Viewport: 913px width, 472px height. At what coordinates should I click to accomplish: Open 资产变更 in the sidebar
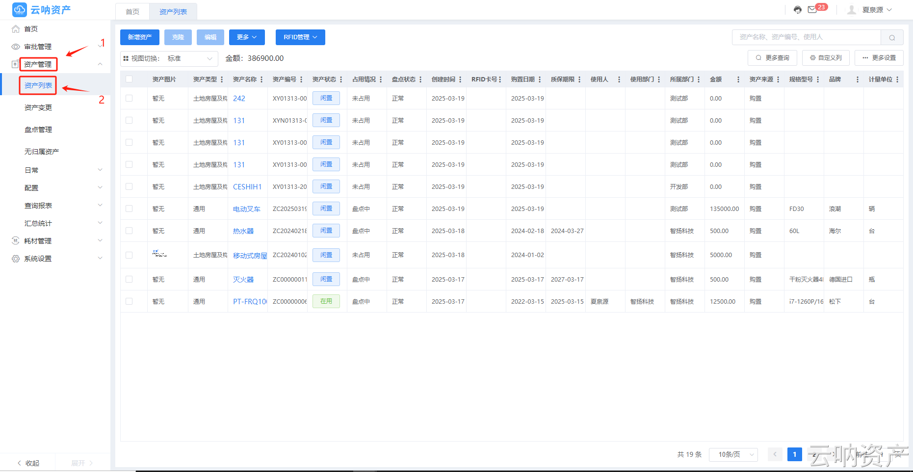(38, 107)
